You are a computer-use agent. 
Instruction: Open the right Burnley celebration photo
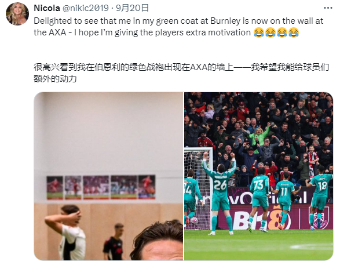click(259, 176)
